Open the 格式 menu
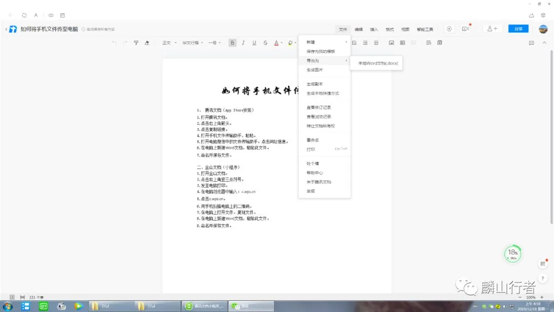This screenshot has height=312, width=554. click(x=390, y=29)
